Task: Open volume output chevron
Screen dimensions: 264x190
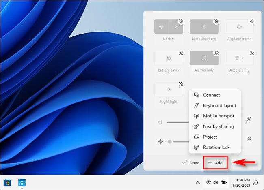Action: coord(246,122)
